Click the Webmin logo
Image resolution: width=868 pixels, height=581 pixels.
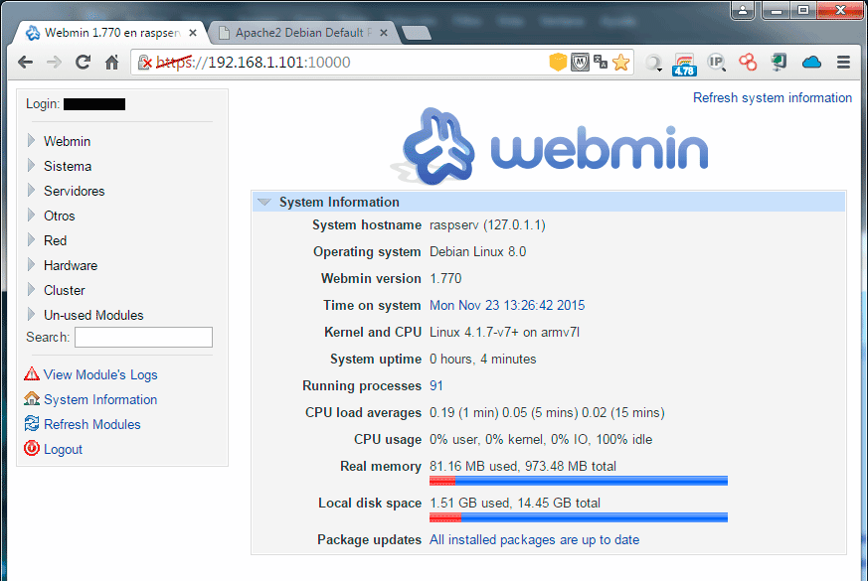click(549, 146)
